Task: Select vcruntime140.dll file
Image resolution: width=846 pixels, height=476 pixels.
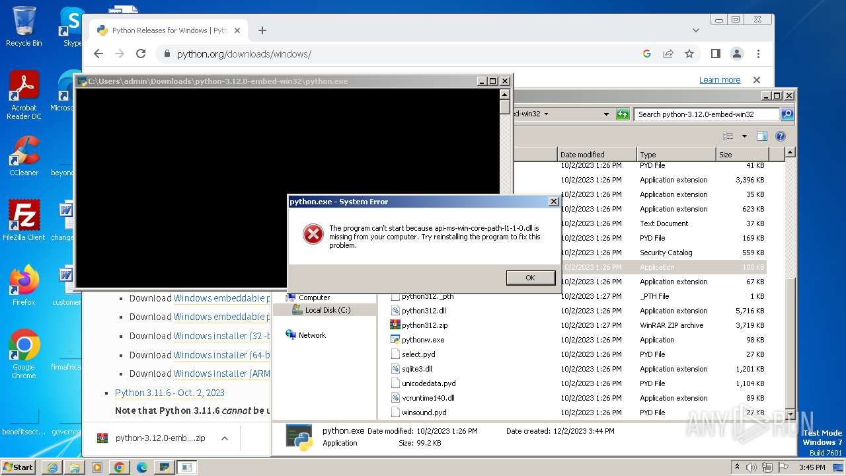Action: [428, 398]
